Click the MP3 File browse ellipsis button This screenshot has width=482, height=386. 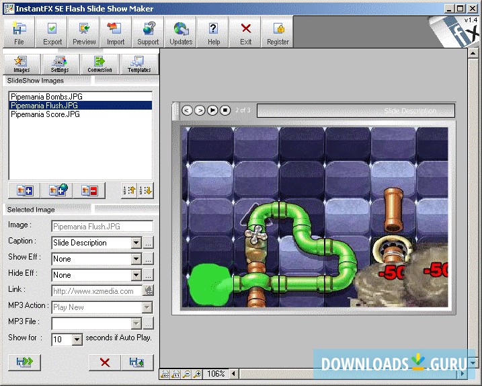tap(148, 323)
